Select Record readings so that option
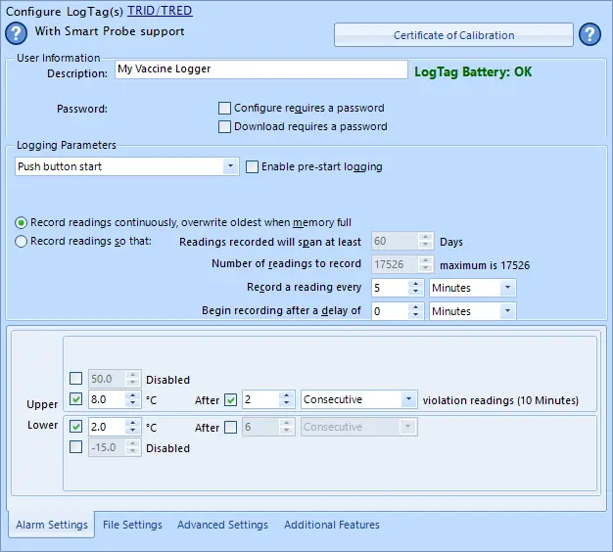This screenshot has height=552, width=613. (22, 241)
